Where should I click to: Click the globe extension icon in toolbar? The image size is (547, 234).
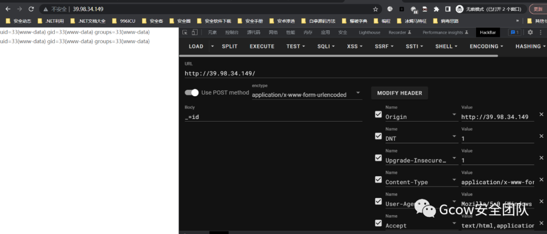[390, 9]
